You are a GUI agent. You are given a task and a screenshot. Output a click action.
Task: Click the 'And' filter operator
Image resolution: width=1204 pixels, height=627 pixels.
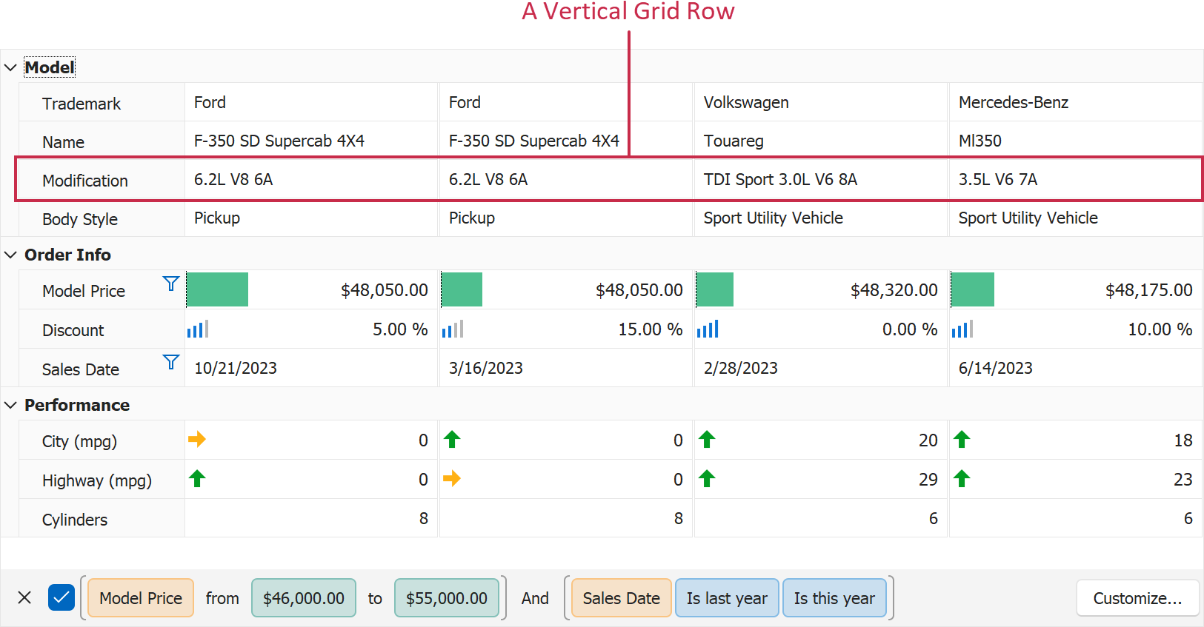pyautogui.click(x=535, y=598)
